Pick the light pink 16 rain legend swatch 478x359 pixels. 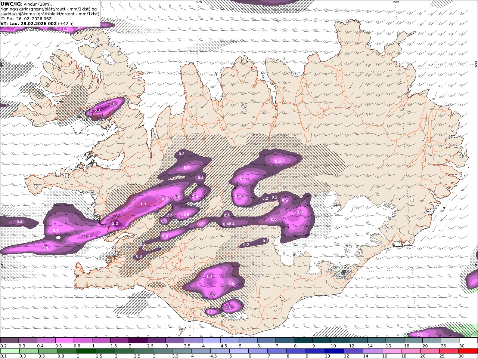[391, 351]
